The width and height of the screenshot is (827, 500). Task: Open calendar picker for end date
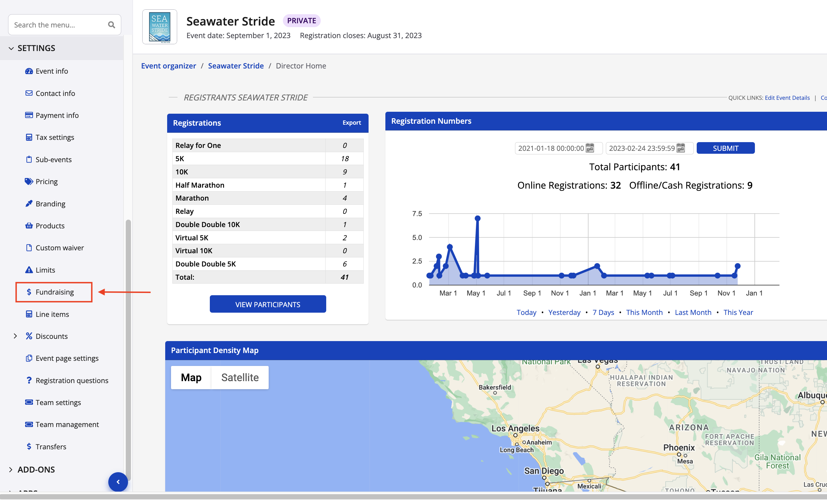click(680, 148)
